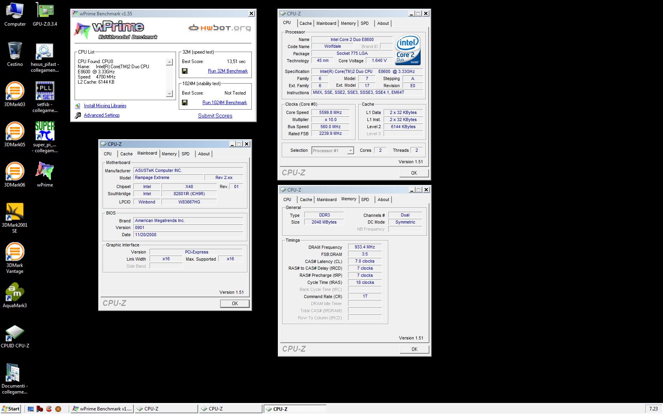Screen dimensions: 663x414
Task: Open Install Missing Libraries link
Action: [x=105, y=106]
